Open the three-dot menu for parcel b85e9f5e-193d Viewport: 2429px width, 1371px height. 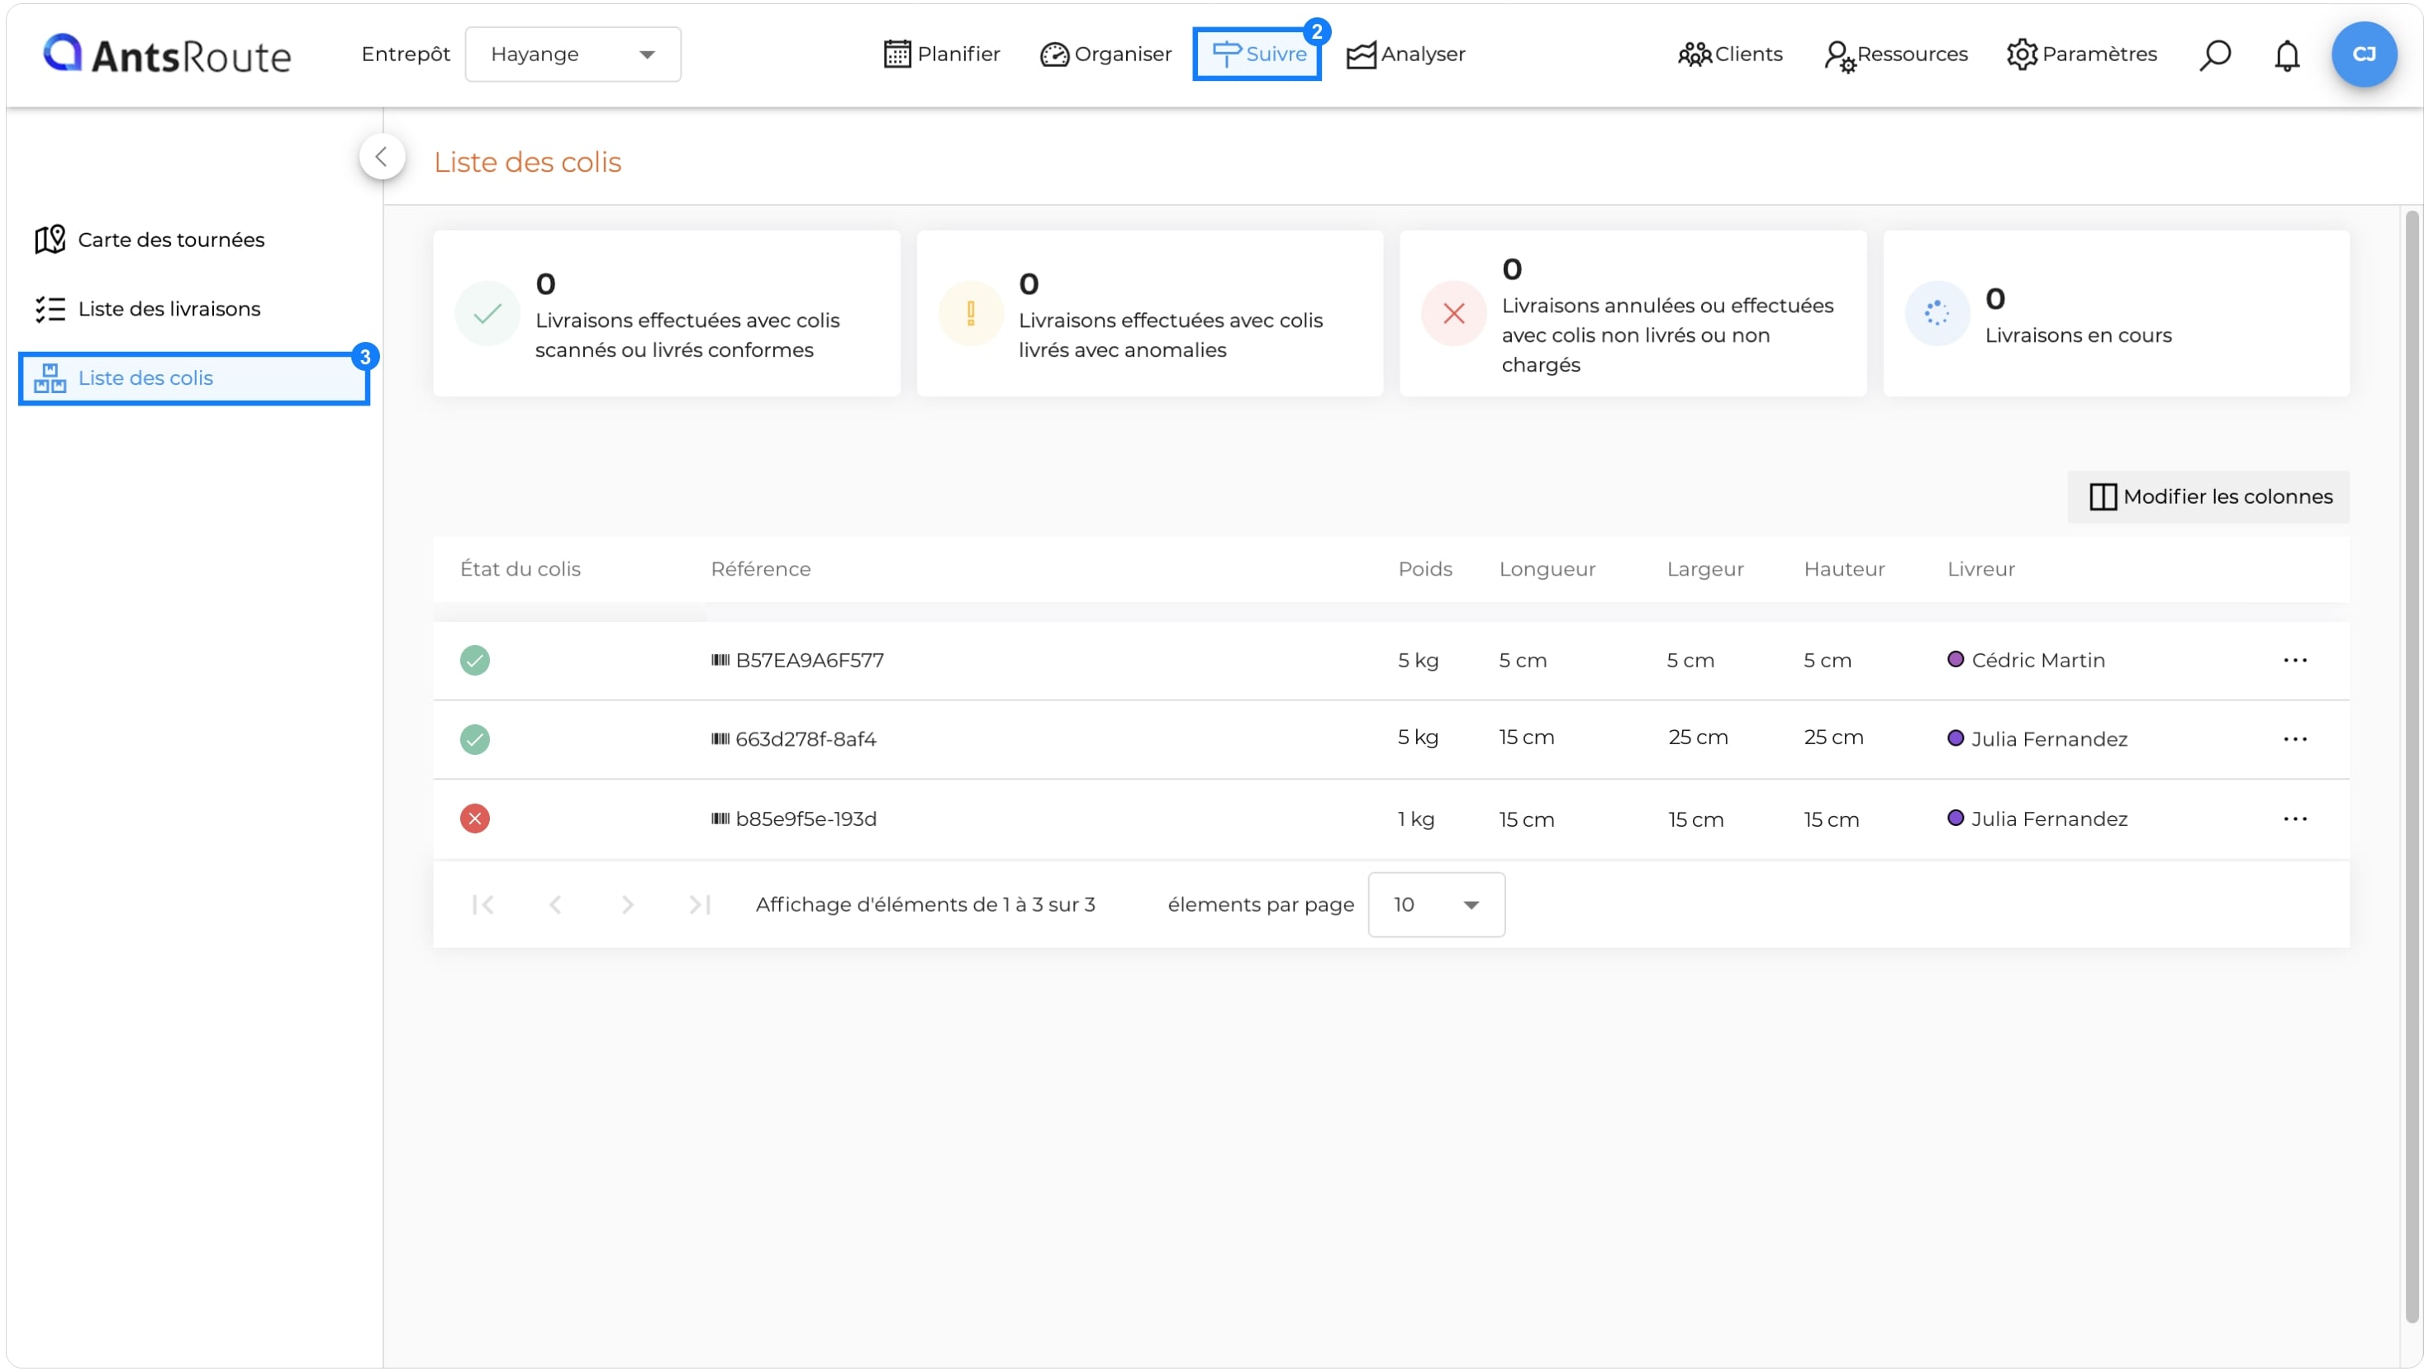pos(2295,818)
